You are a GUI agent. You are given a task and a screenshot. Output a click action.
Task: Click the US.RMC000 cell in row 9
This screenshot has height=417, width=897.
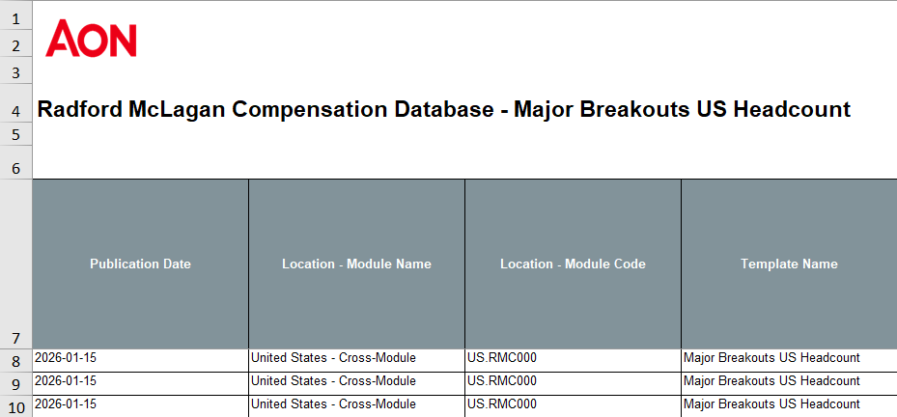coord(573,381)
